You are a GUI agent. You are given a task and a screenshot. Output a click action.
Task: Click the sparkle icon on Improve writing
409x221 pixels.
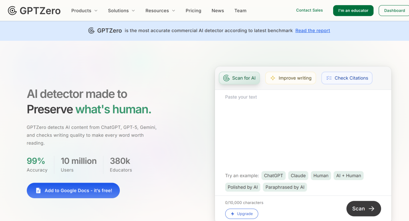(x=272, y=78)
